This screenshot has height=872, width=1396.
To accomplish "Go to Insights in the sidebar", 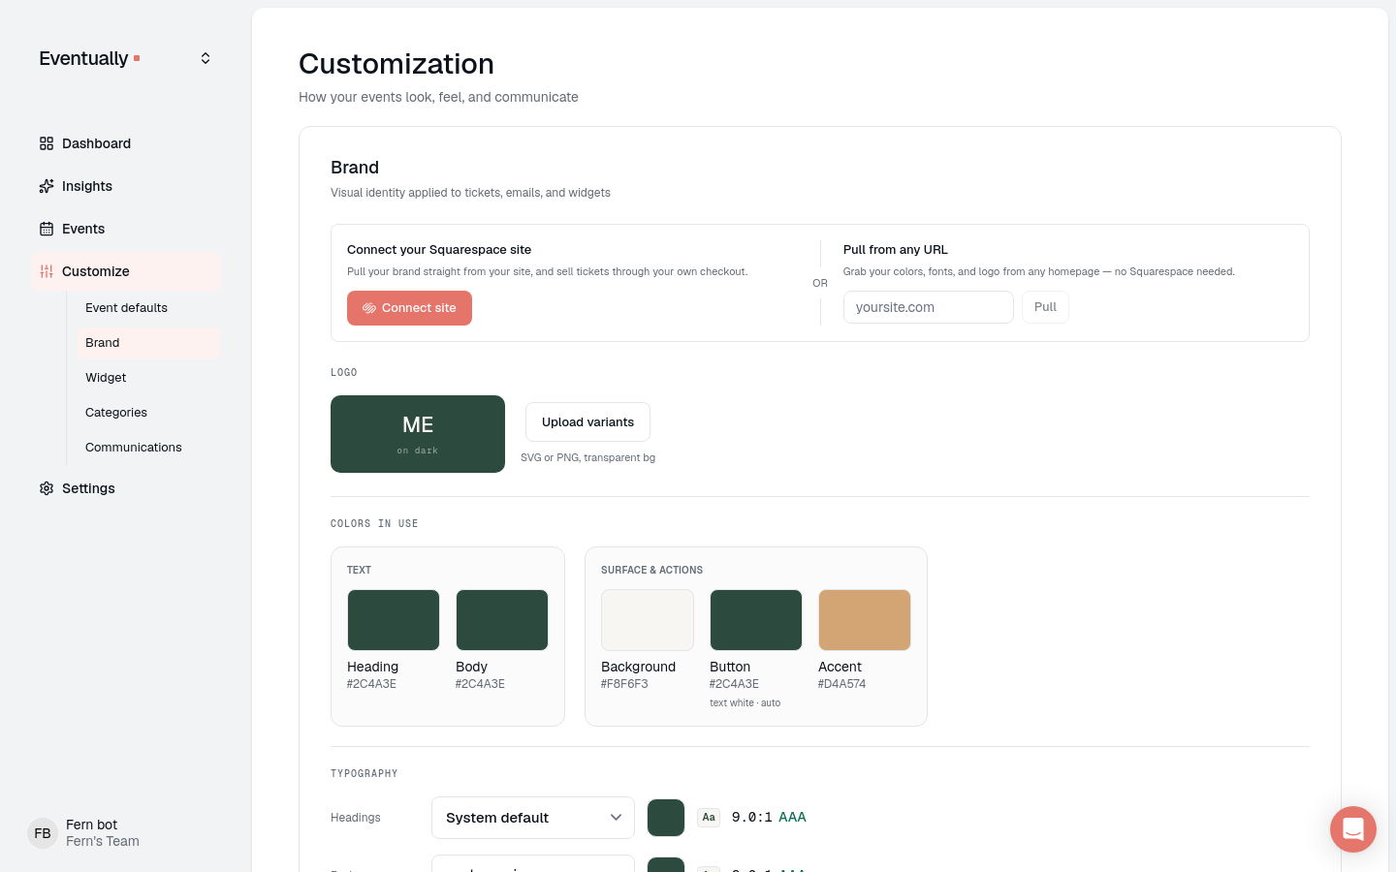I will 126,186.
